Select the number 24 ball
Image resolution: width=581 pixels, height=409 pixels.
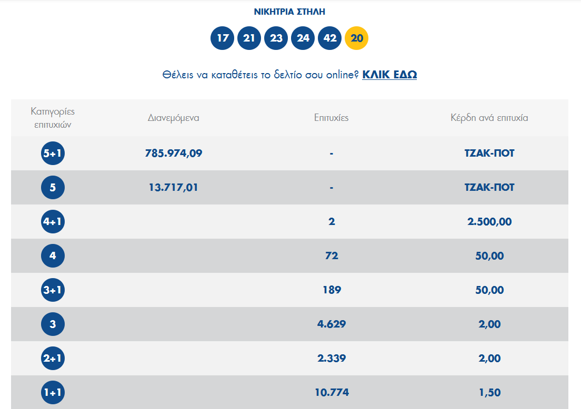tap(303, 38)
